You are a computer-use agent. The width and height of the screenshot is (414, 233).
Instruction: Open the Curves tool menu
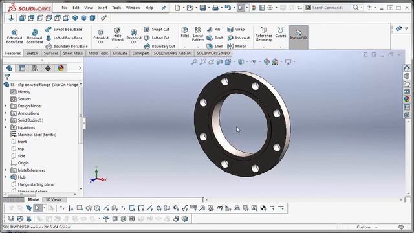click(x=280, y=32)
